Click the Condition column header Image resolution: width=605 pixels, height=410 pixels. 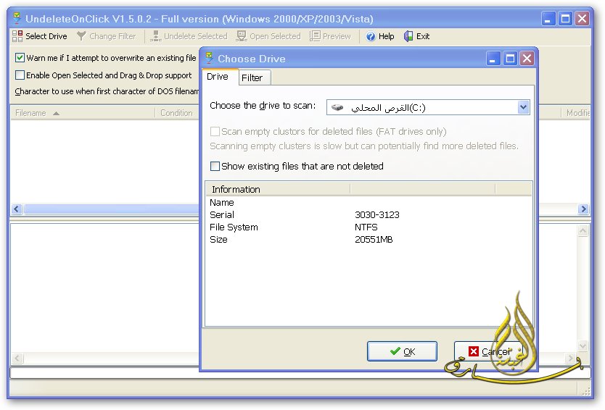pyautogui.click(x=176, y=113)
